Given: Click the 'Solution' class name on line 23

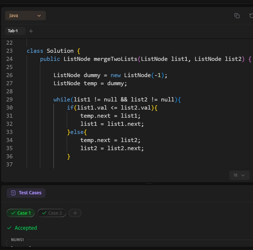Looking at the screenshot, I should [60, 51].
